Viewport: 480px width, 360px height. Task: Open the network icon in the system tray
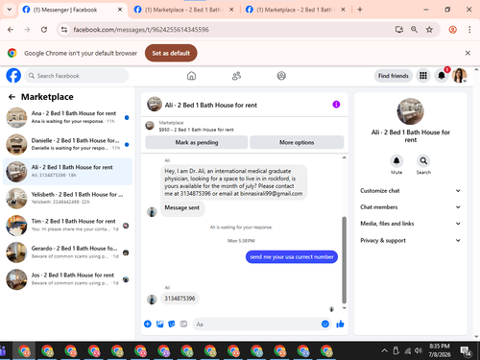[407, 350]
